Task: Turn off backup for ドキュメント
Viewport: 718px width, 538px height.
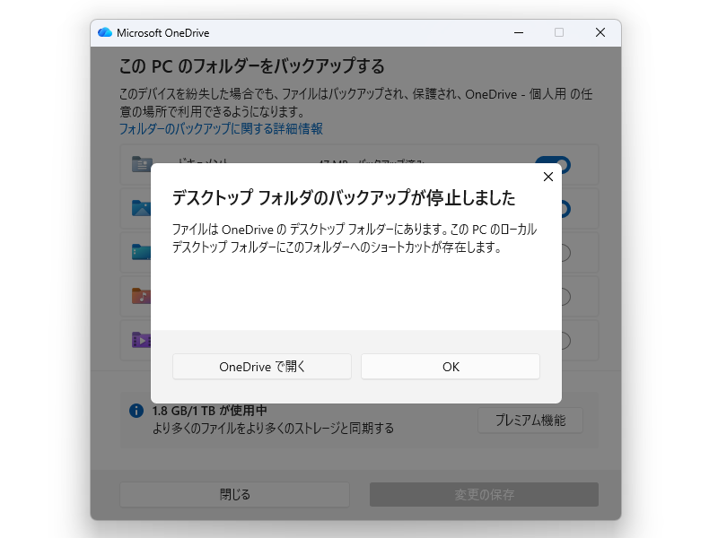Action: tap(556, 165)
